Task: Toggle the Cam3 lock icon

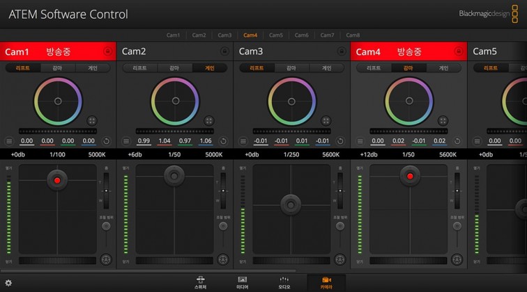Action: click(x=342, y=51)
